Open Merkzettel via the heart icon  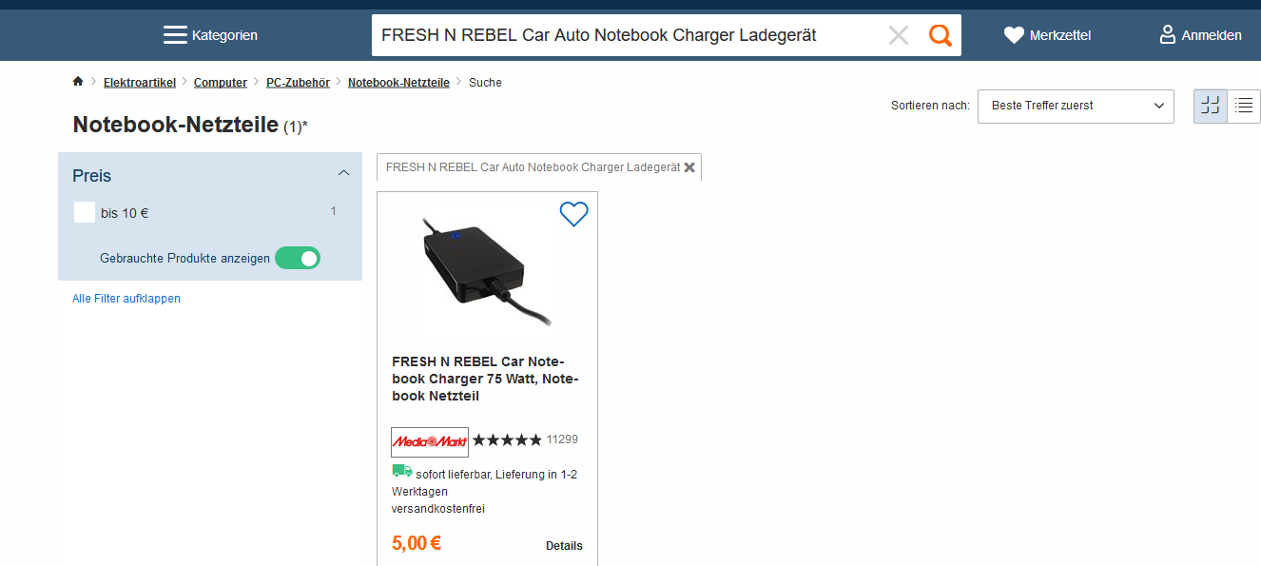pos(1014,35)
